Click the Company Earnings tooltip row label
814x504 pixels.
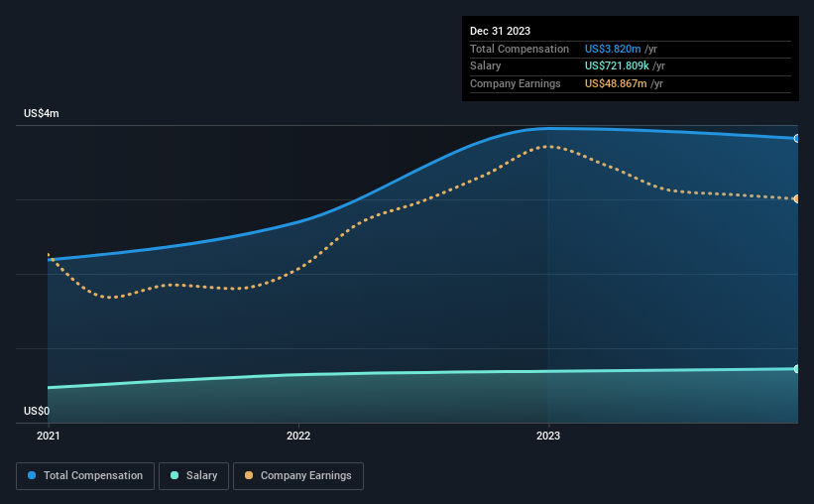click(x=515, y=83)
